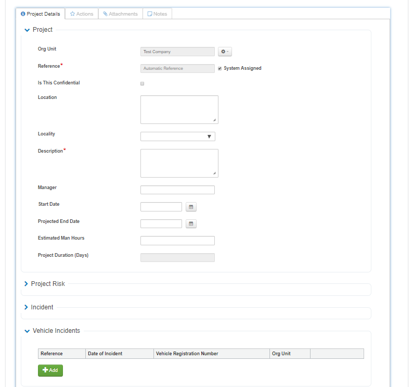
Task: Switch to the Attachments tab
Action: (120, 14)
